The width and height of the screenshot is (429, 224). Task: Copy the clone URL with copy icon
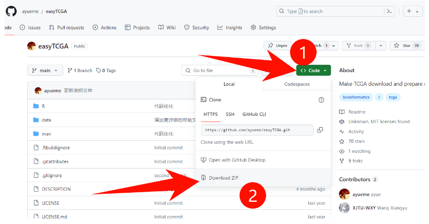click(x=320, y=130)
